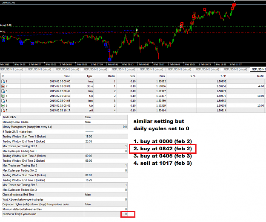
Task: Click the sell order icon in row 7
Action: tap(3, 111)
